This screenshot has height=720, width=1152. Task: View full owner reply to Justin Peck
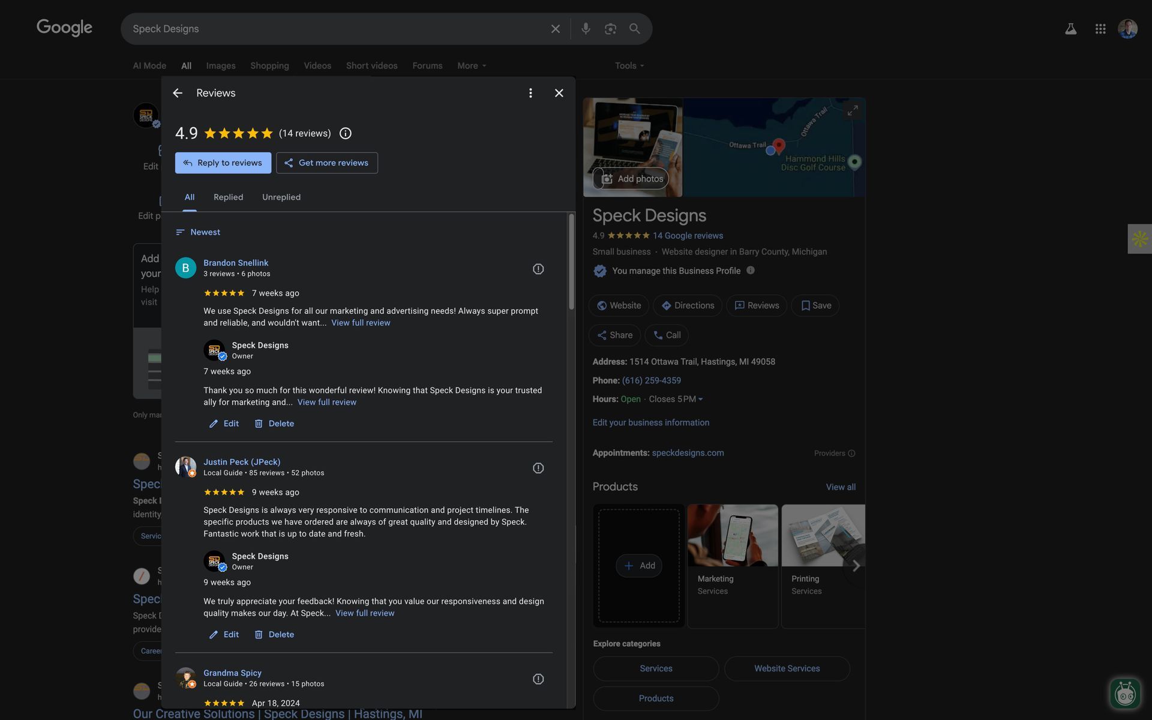365,613
